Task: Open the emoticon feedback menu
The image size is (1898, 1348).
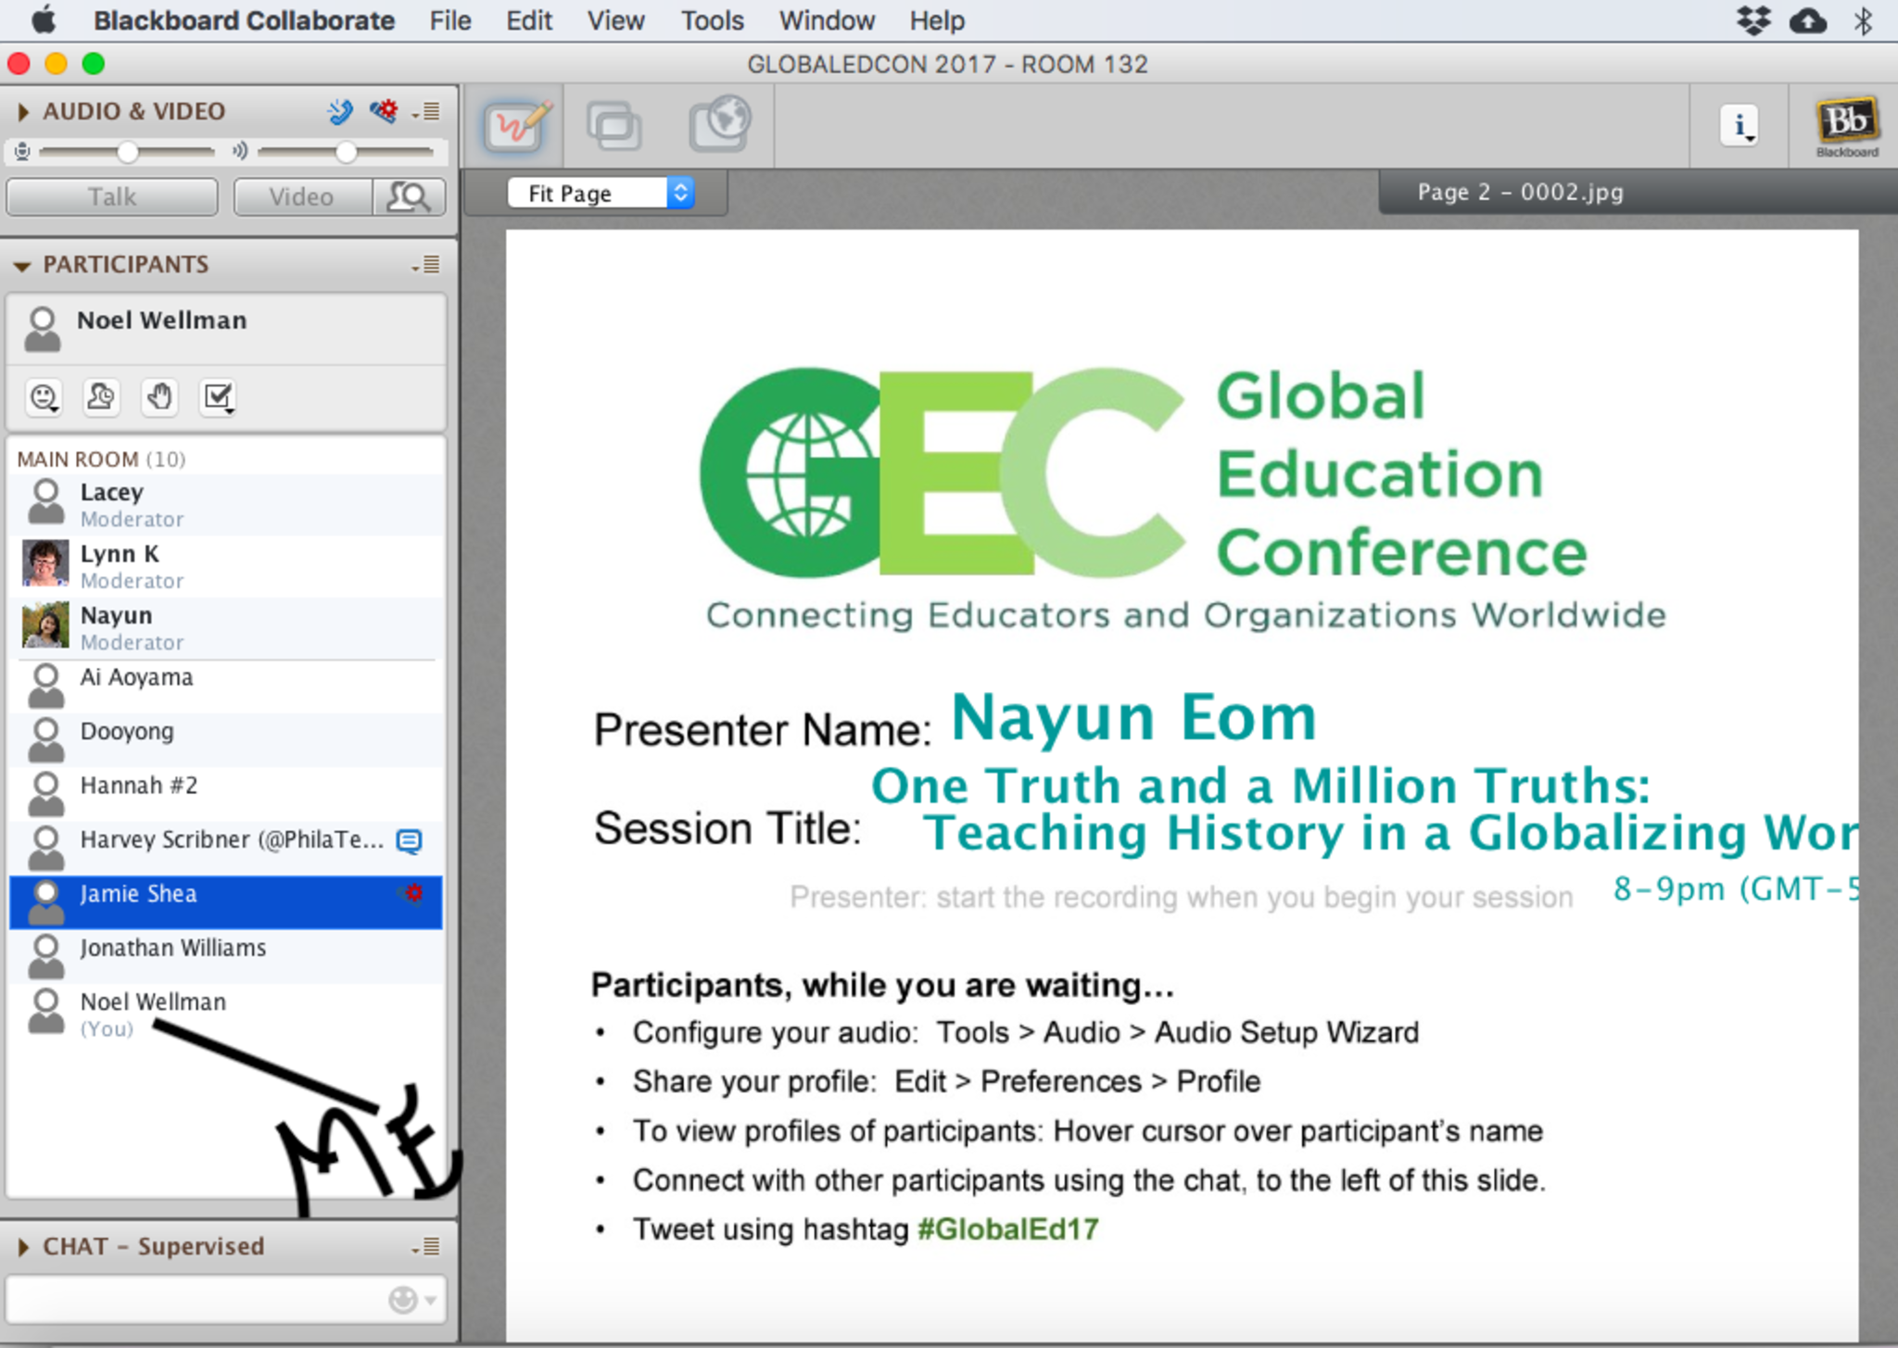Action: pos(44,397)
